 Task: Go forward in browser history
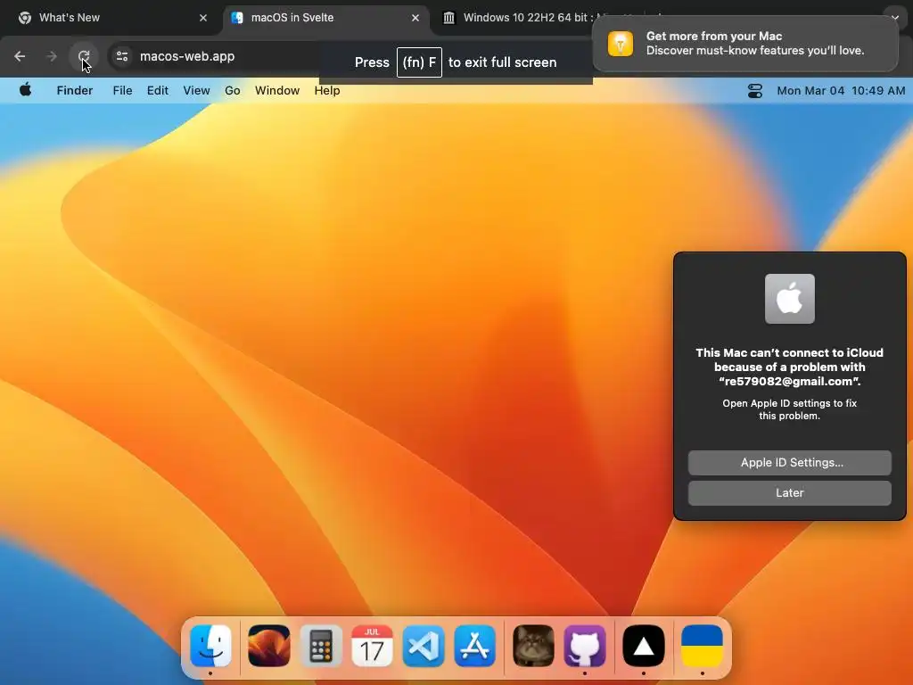tap(51, 56)
